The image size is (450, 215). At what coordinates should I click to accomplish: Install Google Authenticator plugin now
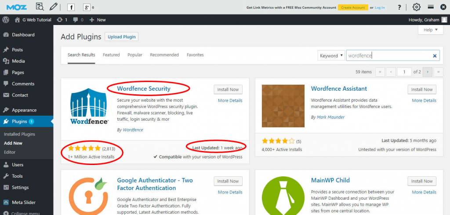tap(228, 181)
